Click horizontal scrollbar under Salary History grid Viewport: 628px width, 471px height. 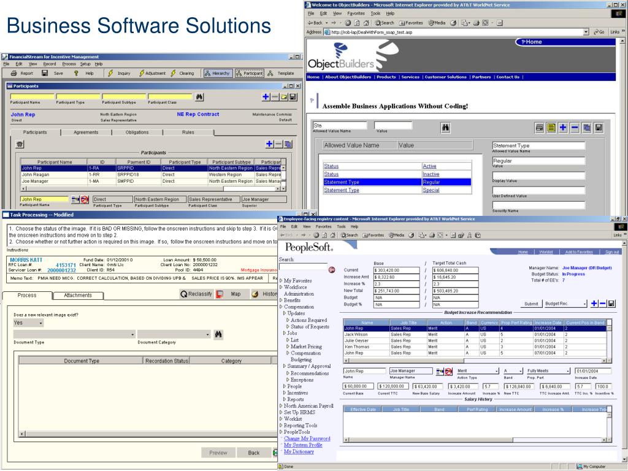[x=475, y=440]
